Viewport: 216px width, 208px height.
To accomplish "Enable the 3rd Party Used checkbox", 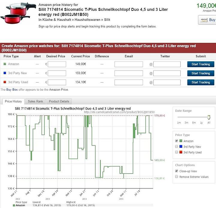I will 176,152.
